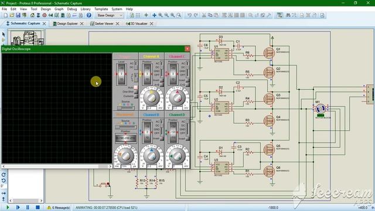Step the simulation with the Step button
Viewport: 375px width, 211px height.
point(18,207)
